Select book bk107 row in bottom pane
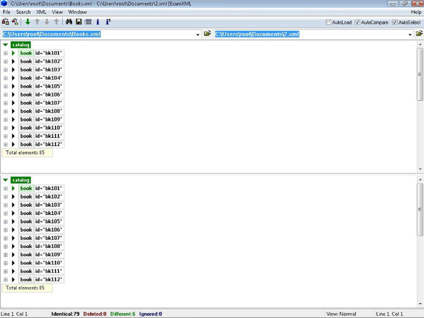424x318 pixels. (41, 238)
